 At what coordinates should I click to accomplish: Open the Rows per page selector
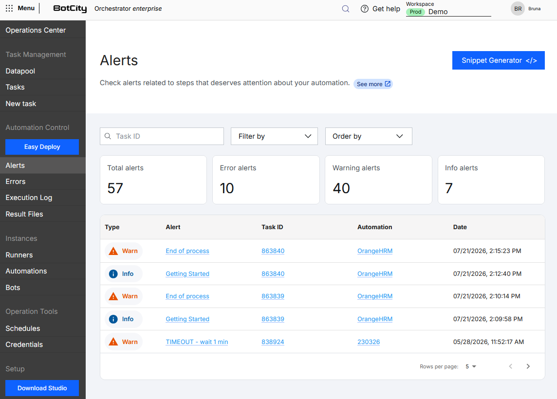click(x=471, y=366)
